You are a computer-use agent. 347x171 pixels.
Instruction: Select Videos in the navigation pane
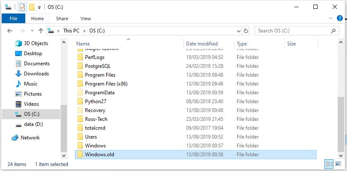pyautogui.click(x=27, y=104)
